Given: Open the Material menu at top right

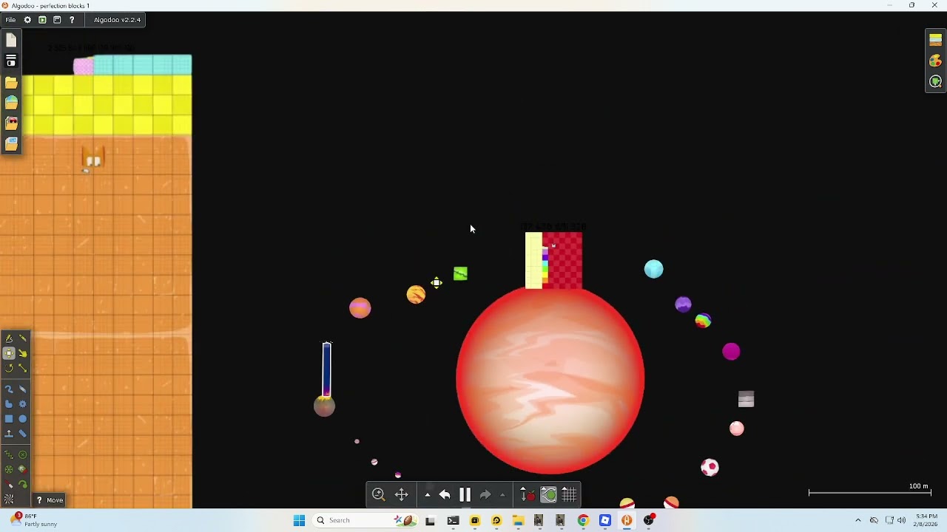Looking at the screenshot, I should [x=936, y=41].
